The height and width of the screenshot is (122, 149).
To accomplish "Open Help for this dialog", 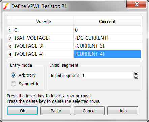I will (x=122, y=111).
